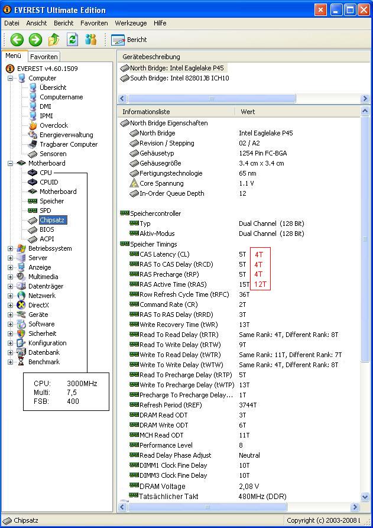Viewport: 373px width, 528px height.
Task: Switch to the Menü tab
Action: 14,56
